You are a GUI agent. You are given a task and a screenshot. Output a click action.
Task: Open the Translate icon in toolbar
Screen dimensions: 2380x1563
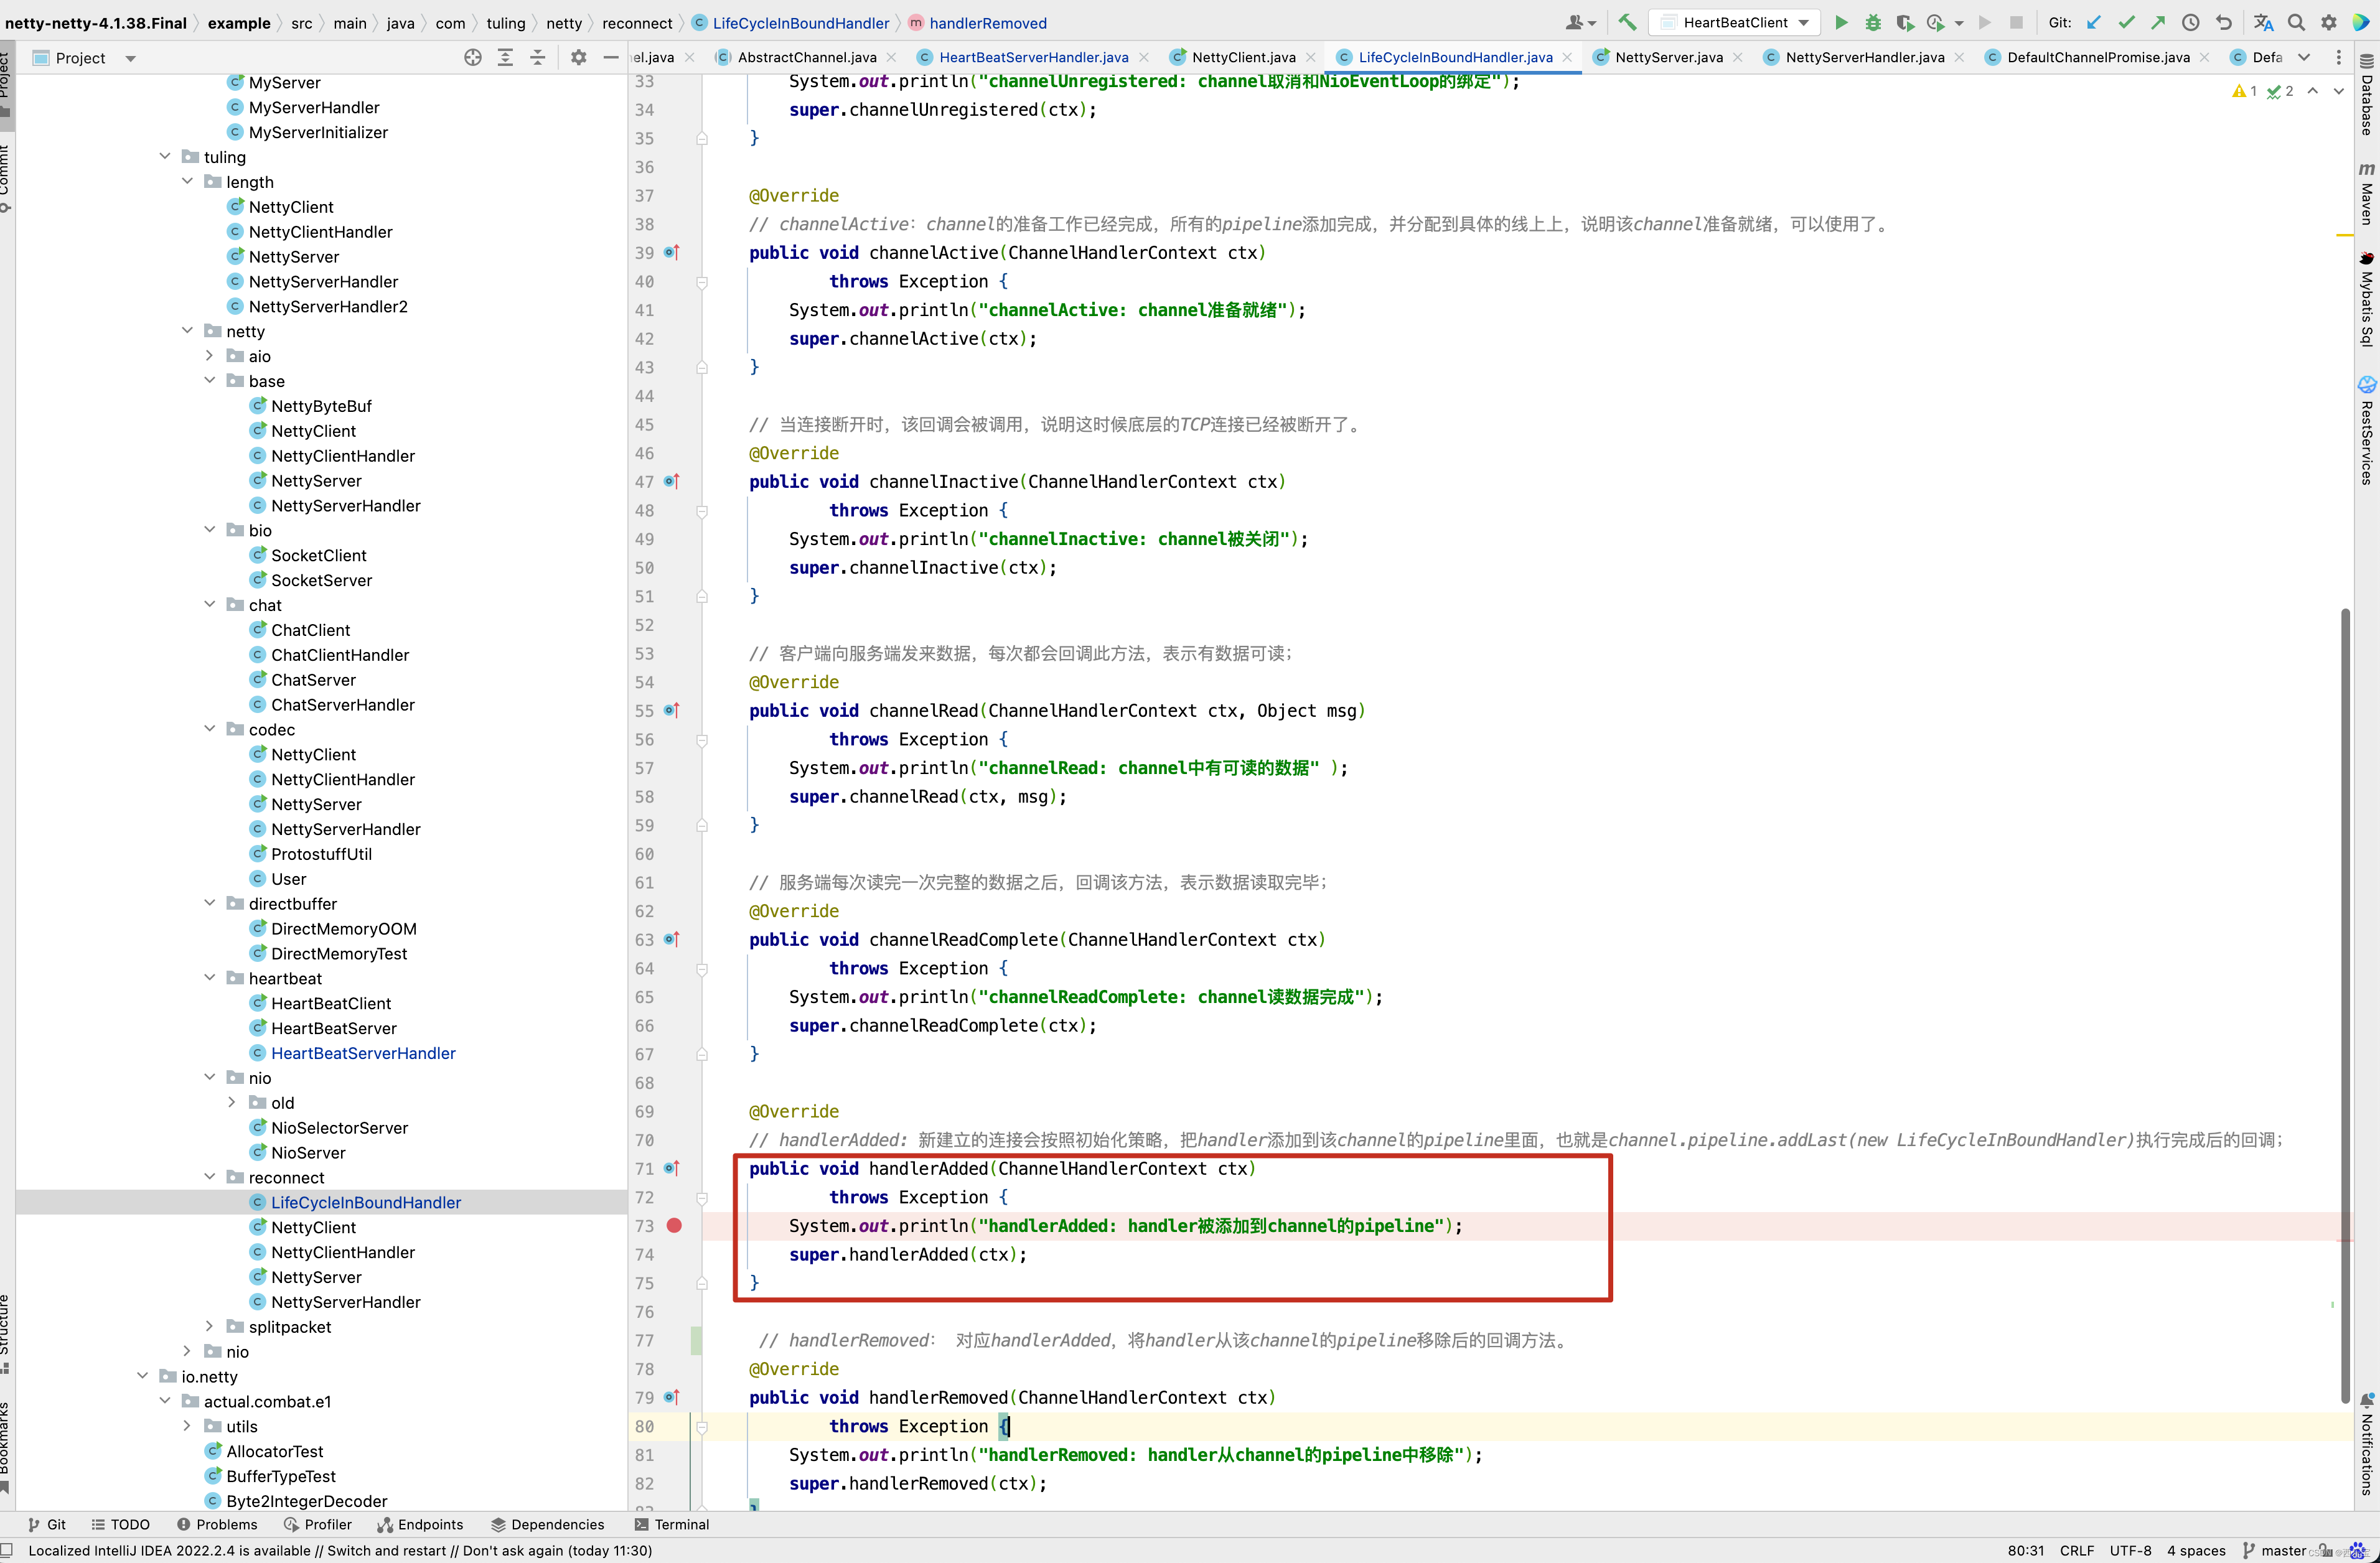click(2263, 22)
